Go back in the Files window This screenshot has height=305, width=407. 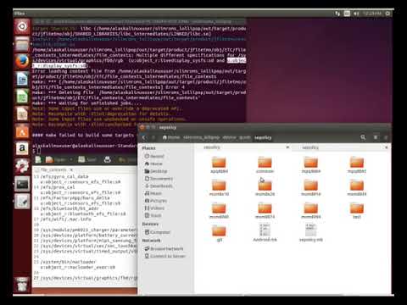144,137
